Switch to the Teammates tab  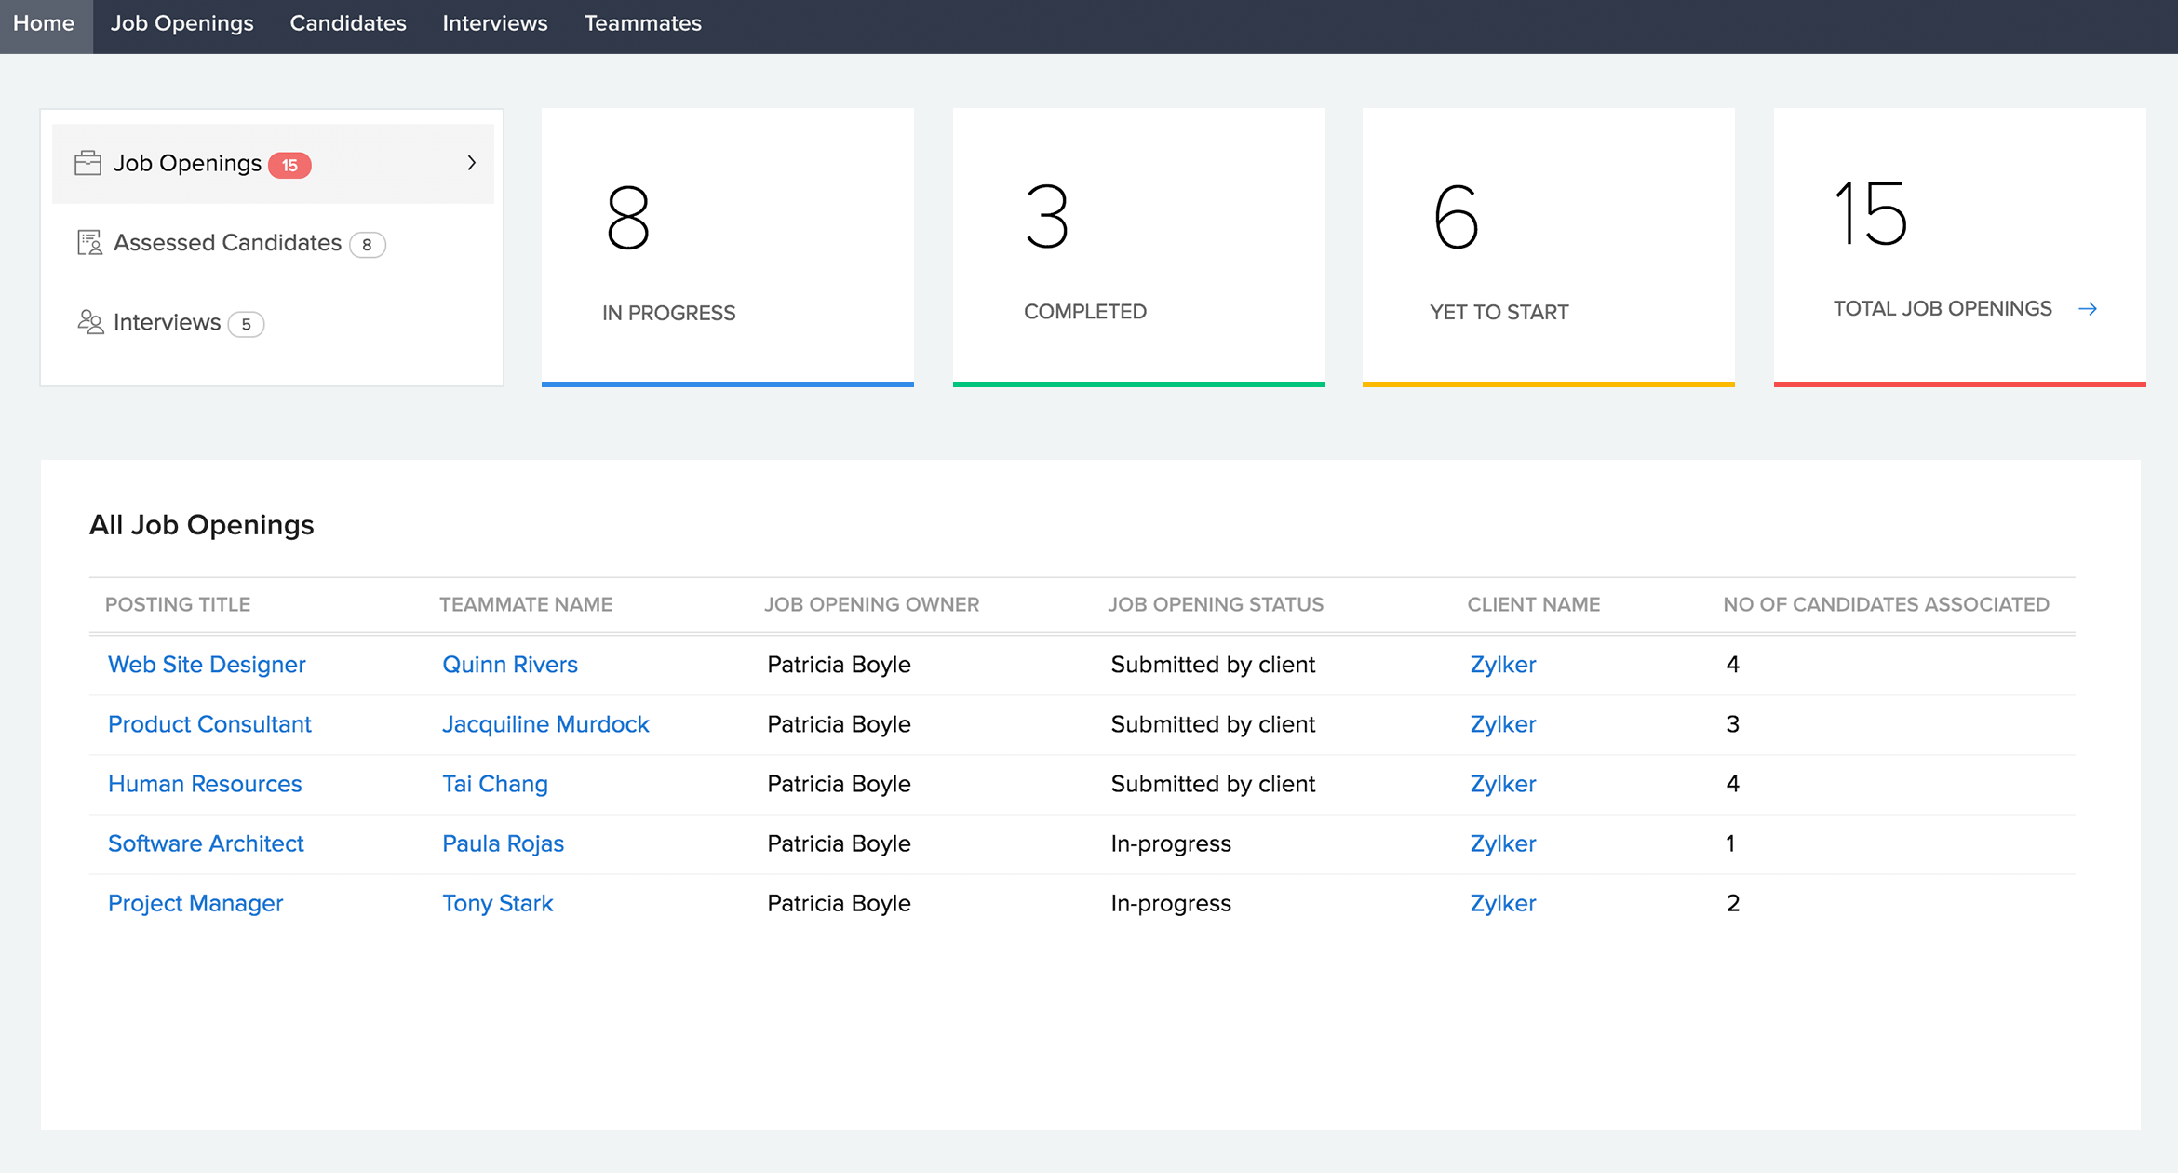point(642,23)
